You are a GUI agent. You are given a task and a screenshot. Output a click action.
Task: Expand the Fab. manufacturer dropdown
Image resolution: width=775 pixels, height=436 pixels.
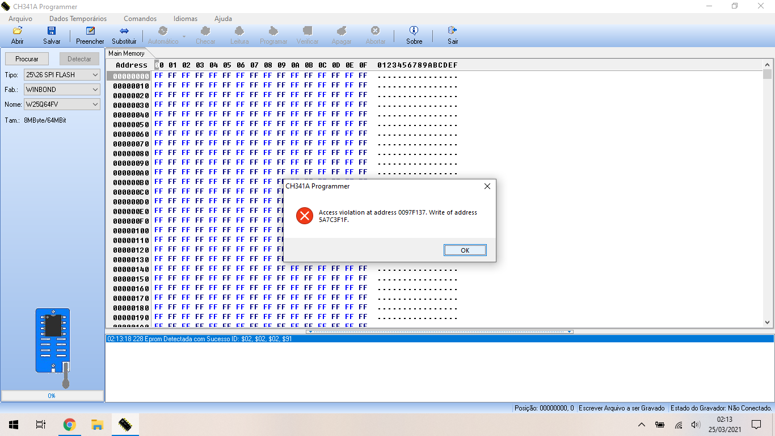pyautogui.click(x=95, y=90)
